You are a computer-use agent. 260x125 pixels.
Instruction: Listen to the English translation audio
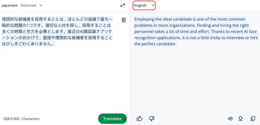[230, 118]
